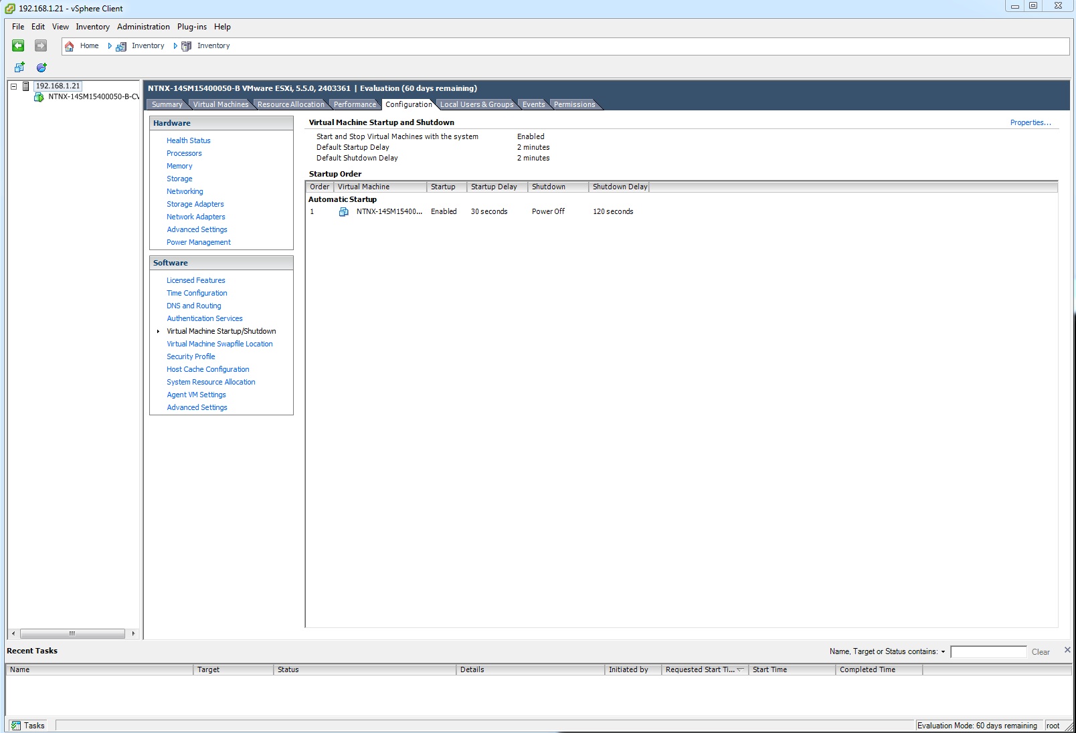The image size is (1076, 733).
Task: Open Security Profile in Software list
Action: [x=191, y=356]
